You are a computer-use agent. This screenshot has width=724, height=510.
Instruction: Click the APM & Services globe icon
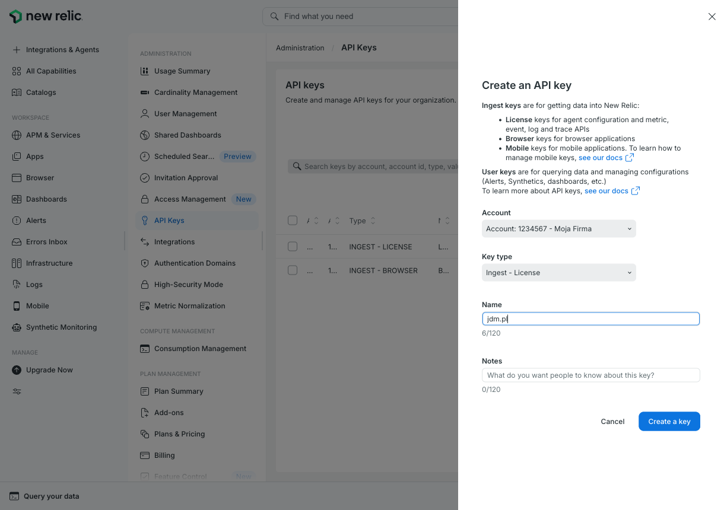click(x=17, y=135)
